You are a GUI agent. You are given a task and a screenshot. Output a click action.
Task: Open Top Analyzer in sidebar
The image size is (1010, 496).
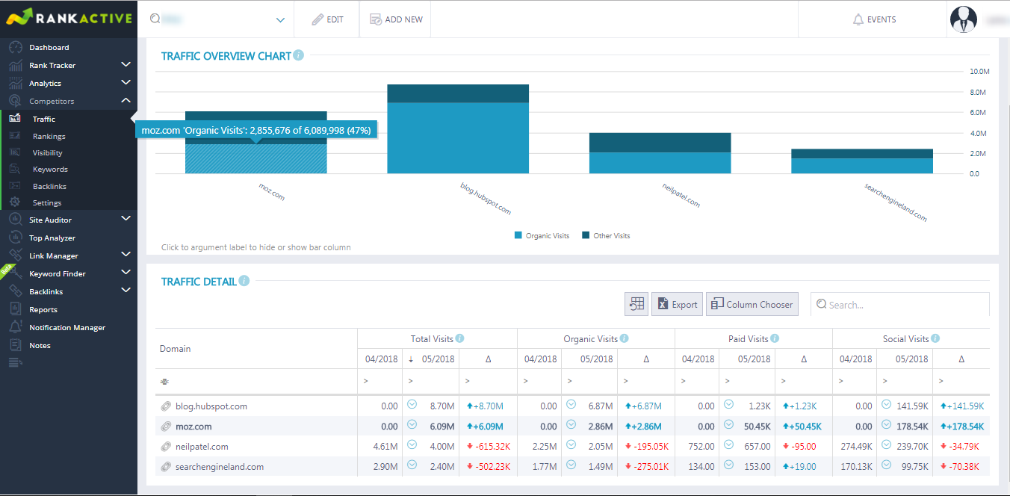pos(52,238)
